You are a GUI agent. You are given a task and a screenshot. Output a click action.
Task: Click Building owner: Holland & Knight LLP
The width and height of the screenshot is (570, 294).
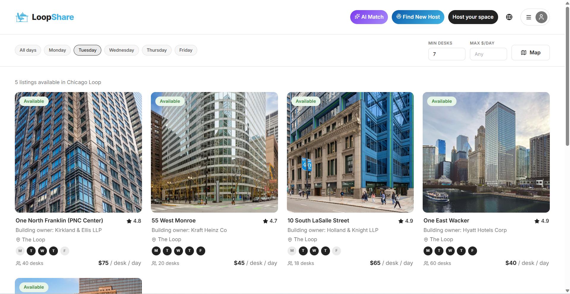point(333,230)
